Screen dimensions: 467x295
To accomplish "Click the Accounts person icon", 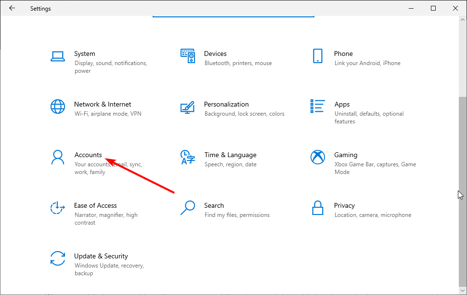I will point(57,157).
